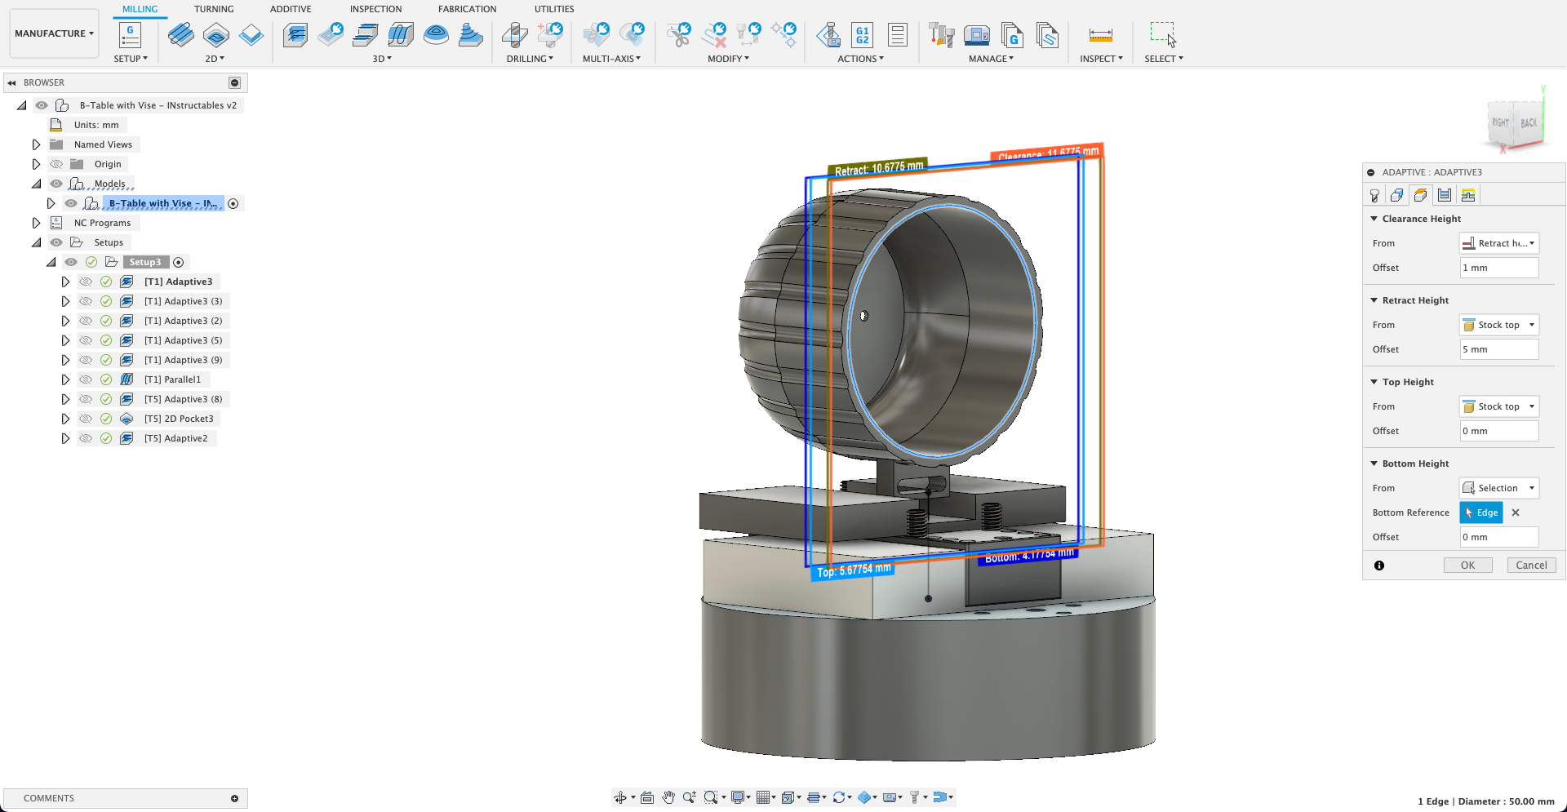Select the Drill tool icon
The width and height of the screenshot is (1567, 812).
point(515,35)
